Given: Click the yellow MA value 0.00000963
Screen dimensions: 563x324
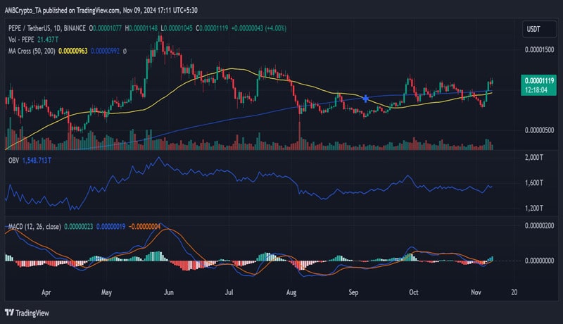Looking at the screenshot, I should click(73, 51).
